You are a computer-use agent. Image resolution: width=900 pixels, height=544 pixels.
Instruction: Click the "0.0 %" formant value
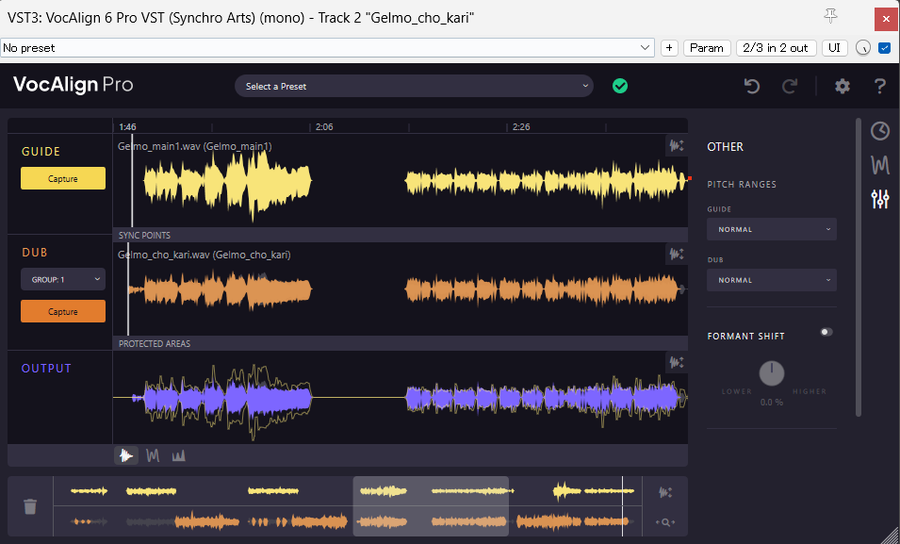point(772,403)
